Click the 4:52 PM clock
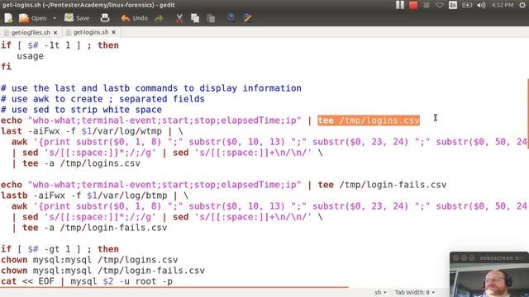This screenshot has height=297, width=529. [x=502, y=5]
